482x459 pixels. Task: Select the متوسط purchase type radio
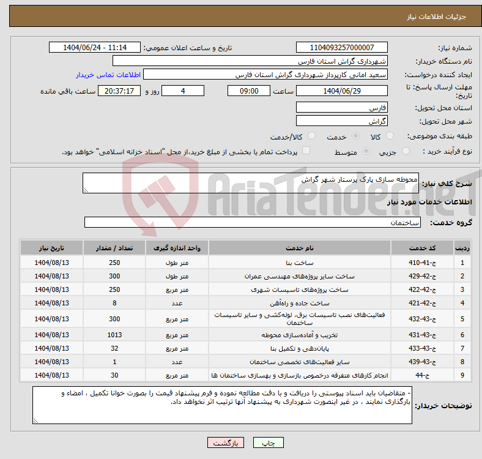pos(366,151)
